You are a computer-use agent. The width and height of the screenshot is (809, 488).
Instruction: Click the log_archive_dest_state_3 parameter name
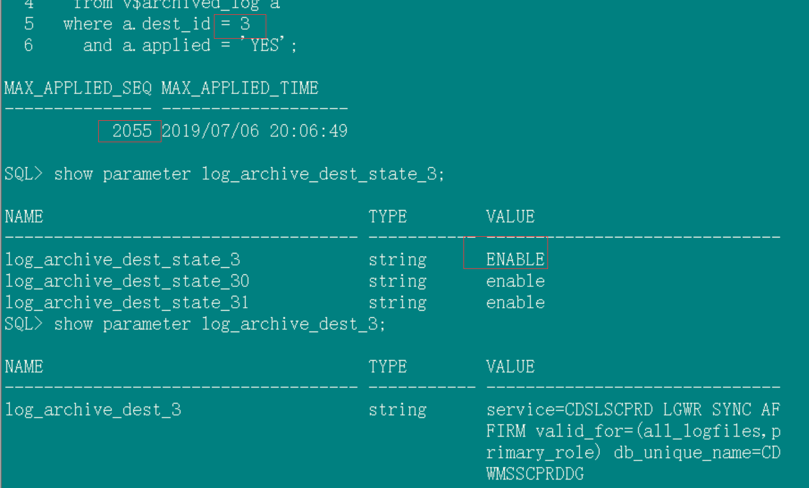[122, 259]
